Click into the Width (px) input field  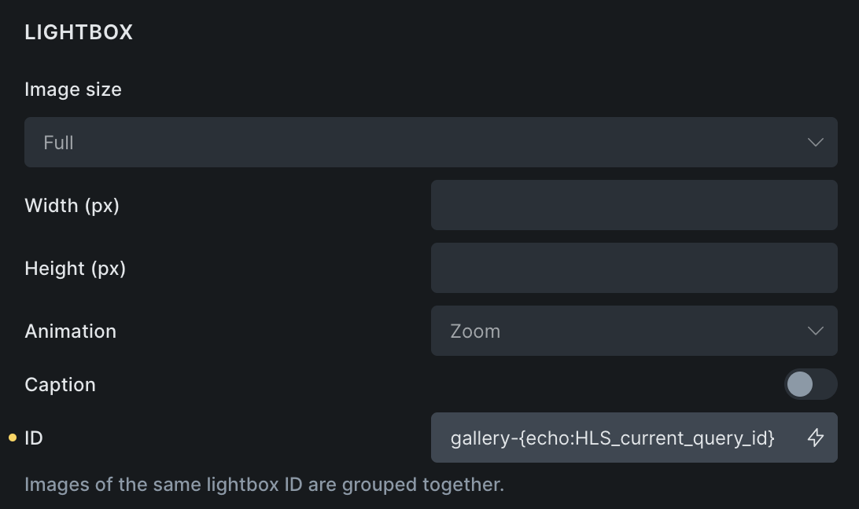click(633, 205)
